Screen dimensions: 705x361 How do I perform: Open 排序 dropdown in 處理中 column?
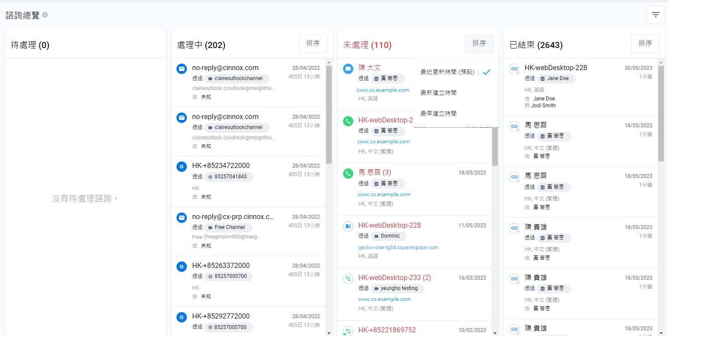tap(313, 44)
